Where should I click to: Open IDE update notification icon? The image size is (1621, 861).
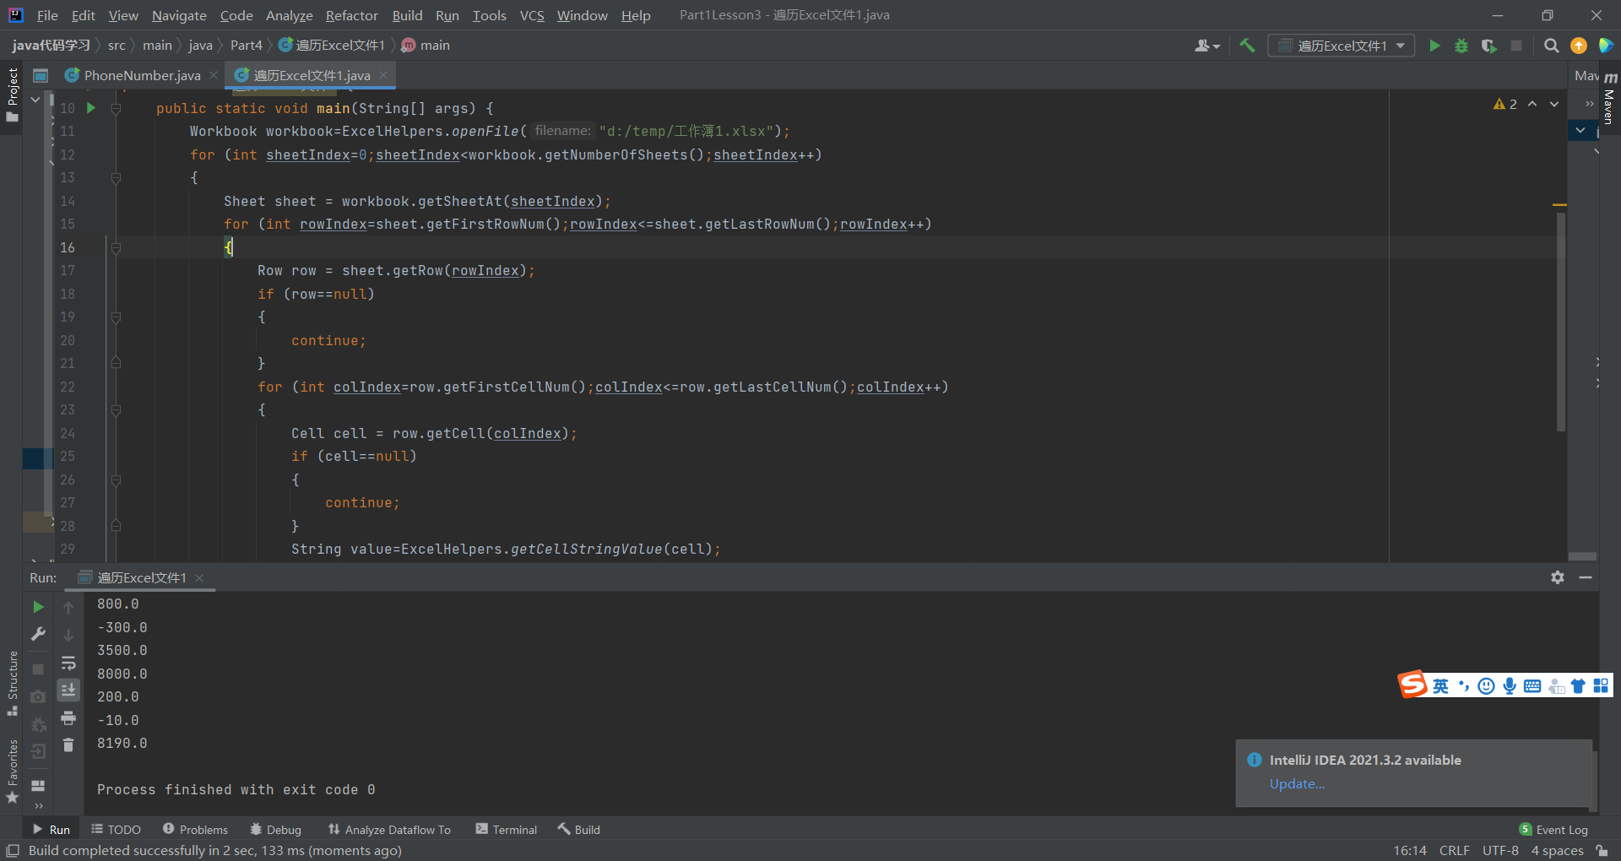tap(1579, 46)
